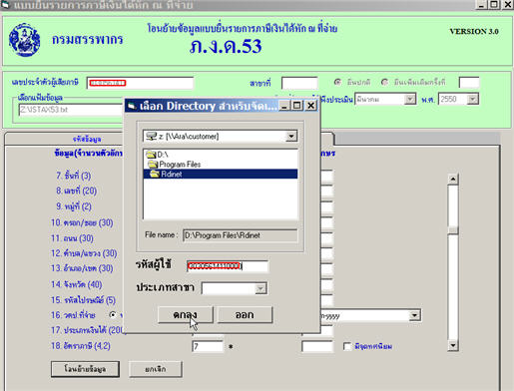Open the ประเภทสาขา dropdown

(x=260, y=288)
